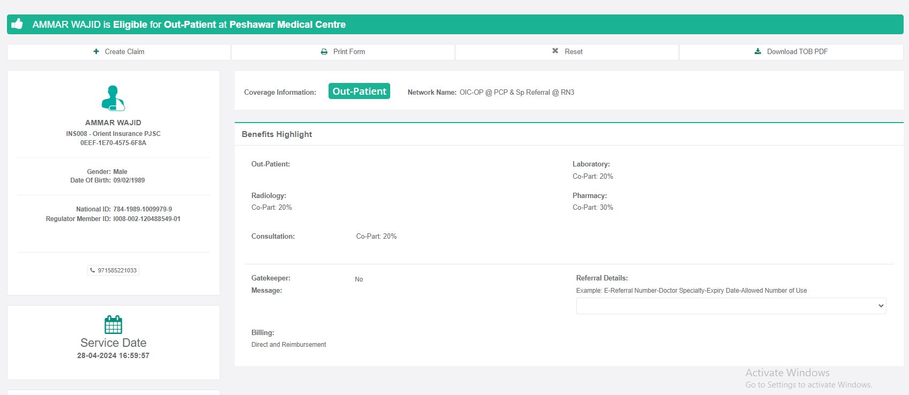Open the Referral Details dropdown
Viewport: 909px width, 395px height.
tap(731, 306)
